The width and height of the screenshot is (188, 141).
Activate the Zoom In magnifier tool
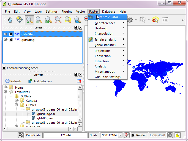tap(29, 20)
